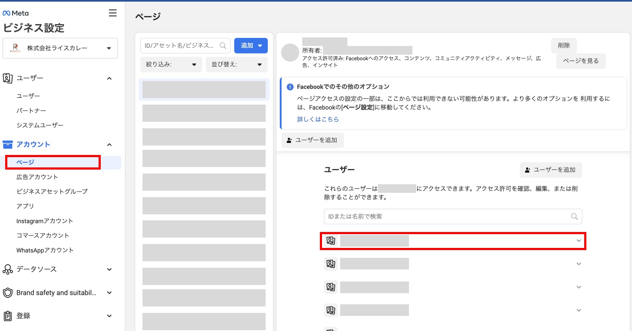Open ビジネスアセットグループ in sidebar

click(52, 192)
